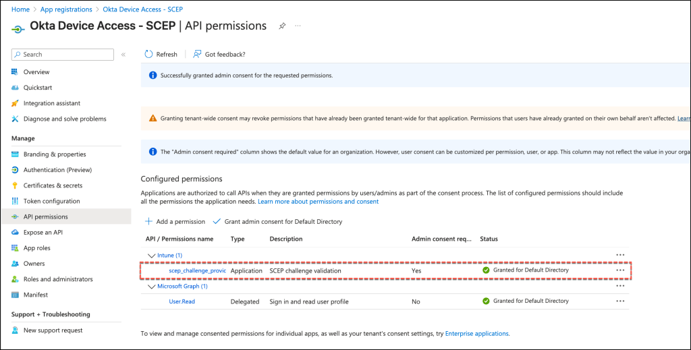Select Expose an API menu item
Image resolution: width=691 pixels, height=350 pixels.
click(43, 232)
